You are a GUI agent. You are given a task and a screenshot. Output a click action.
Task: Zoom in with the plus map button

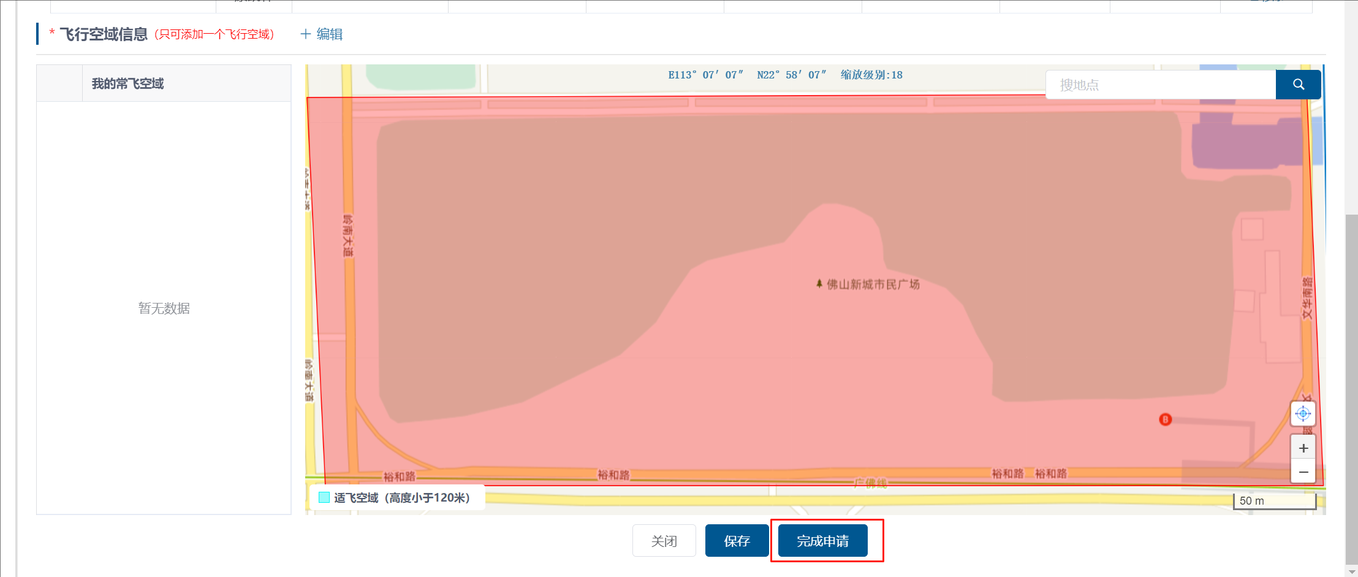(1303, 448)
